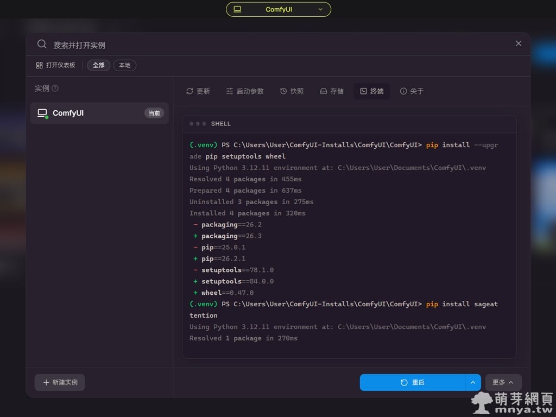Viewport: 556px width, 417px height.
Task: Click the SHELL title label
Action: [x=220, y=124]
